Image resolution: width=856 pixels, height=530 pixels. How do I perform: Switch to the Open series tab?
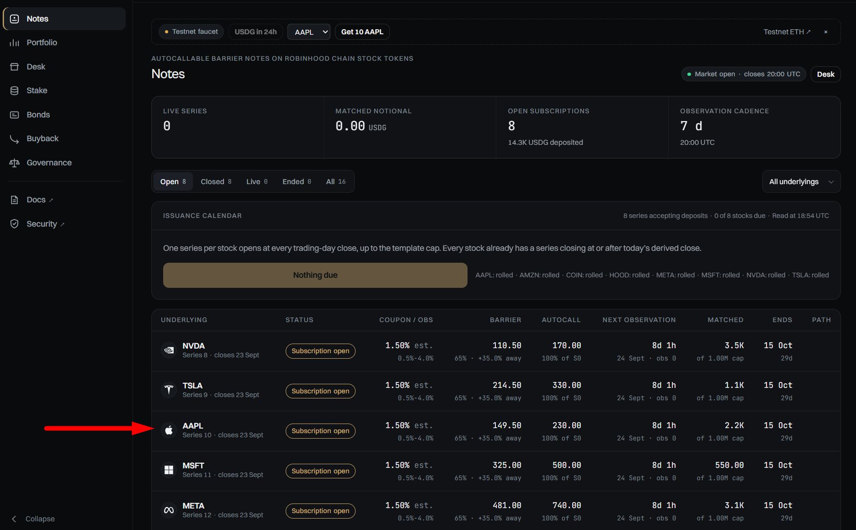pos(173,182)
